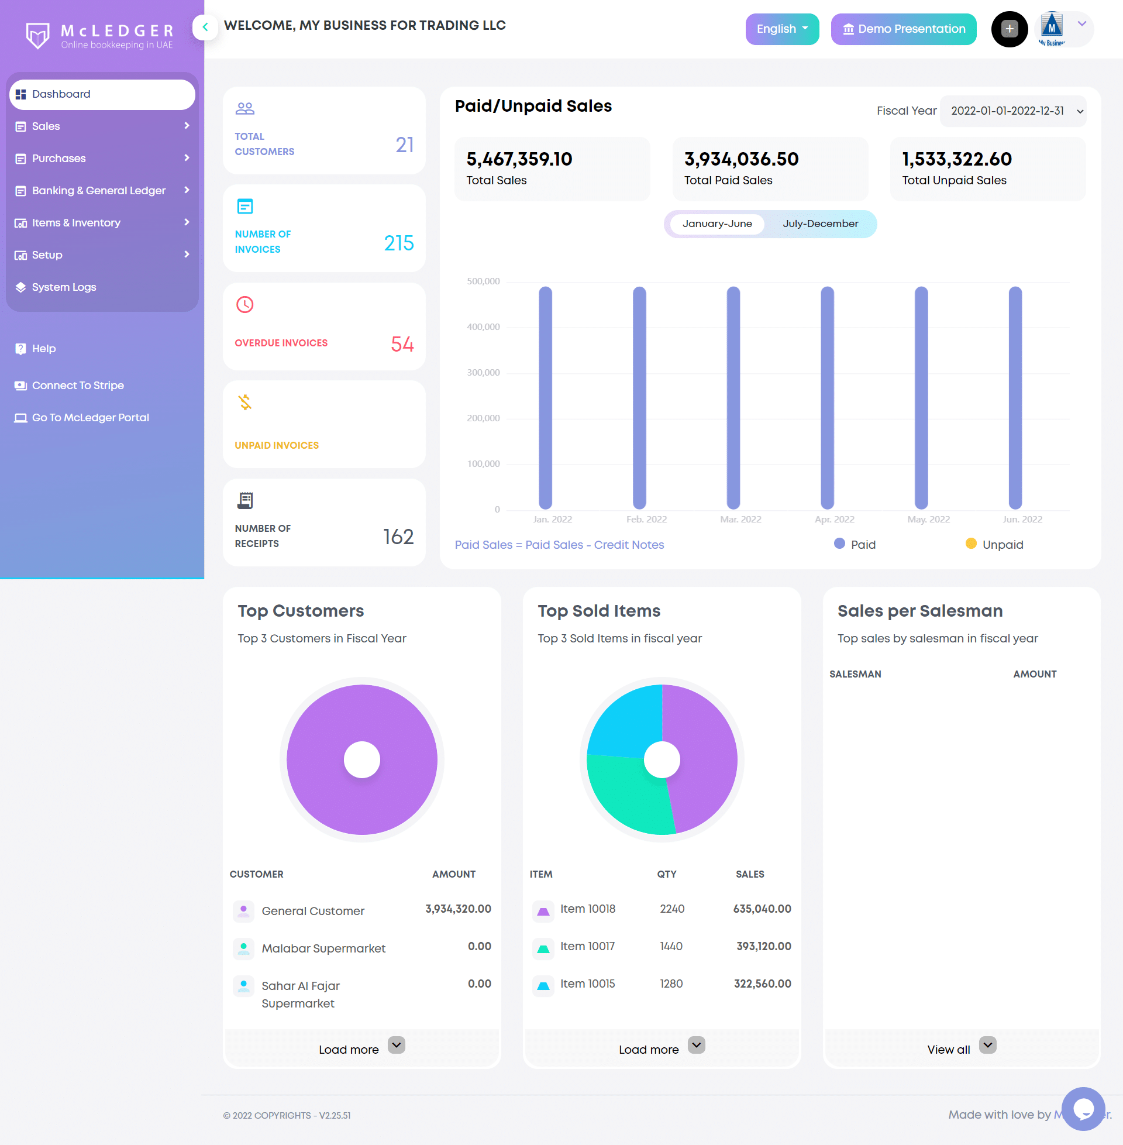Click the Overdue Invoices clock icon

click(x=244, y=305)
